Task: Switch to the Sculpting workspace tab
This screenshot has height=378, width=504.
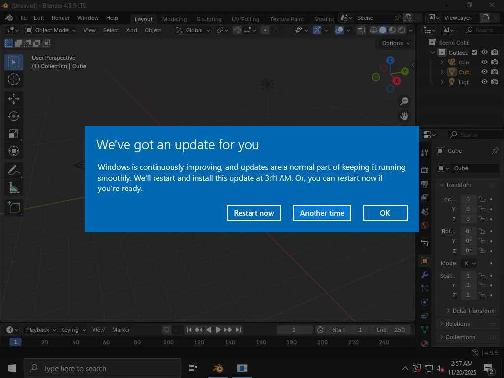Action: (209, 19)
